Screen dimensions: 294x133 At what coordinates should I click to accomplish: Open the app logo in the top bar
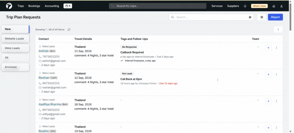9,6
